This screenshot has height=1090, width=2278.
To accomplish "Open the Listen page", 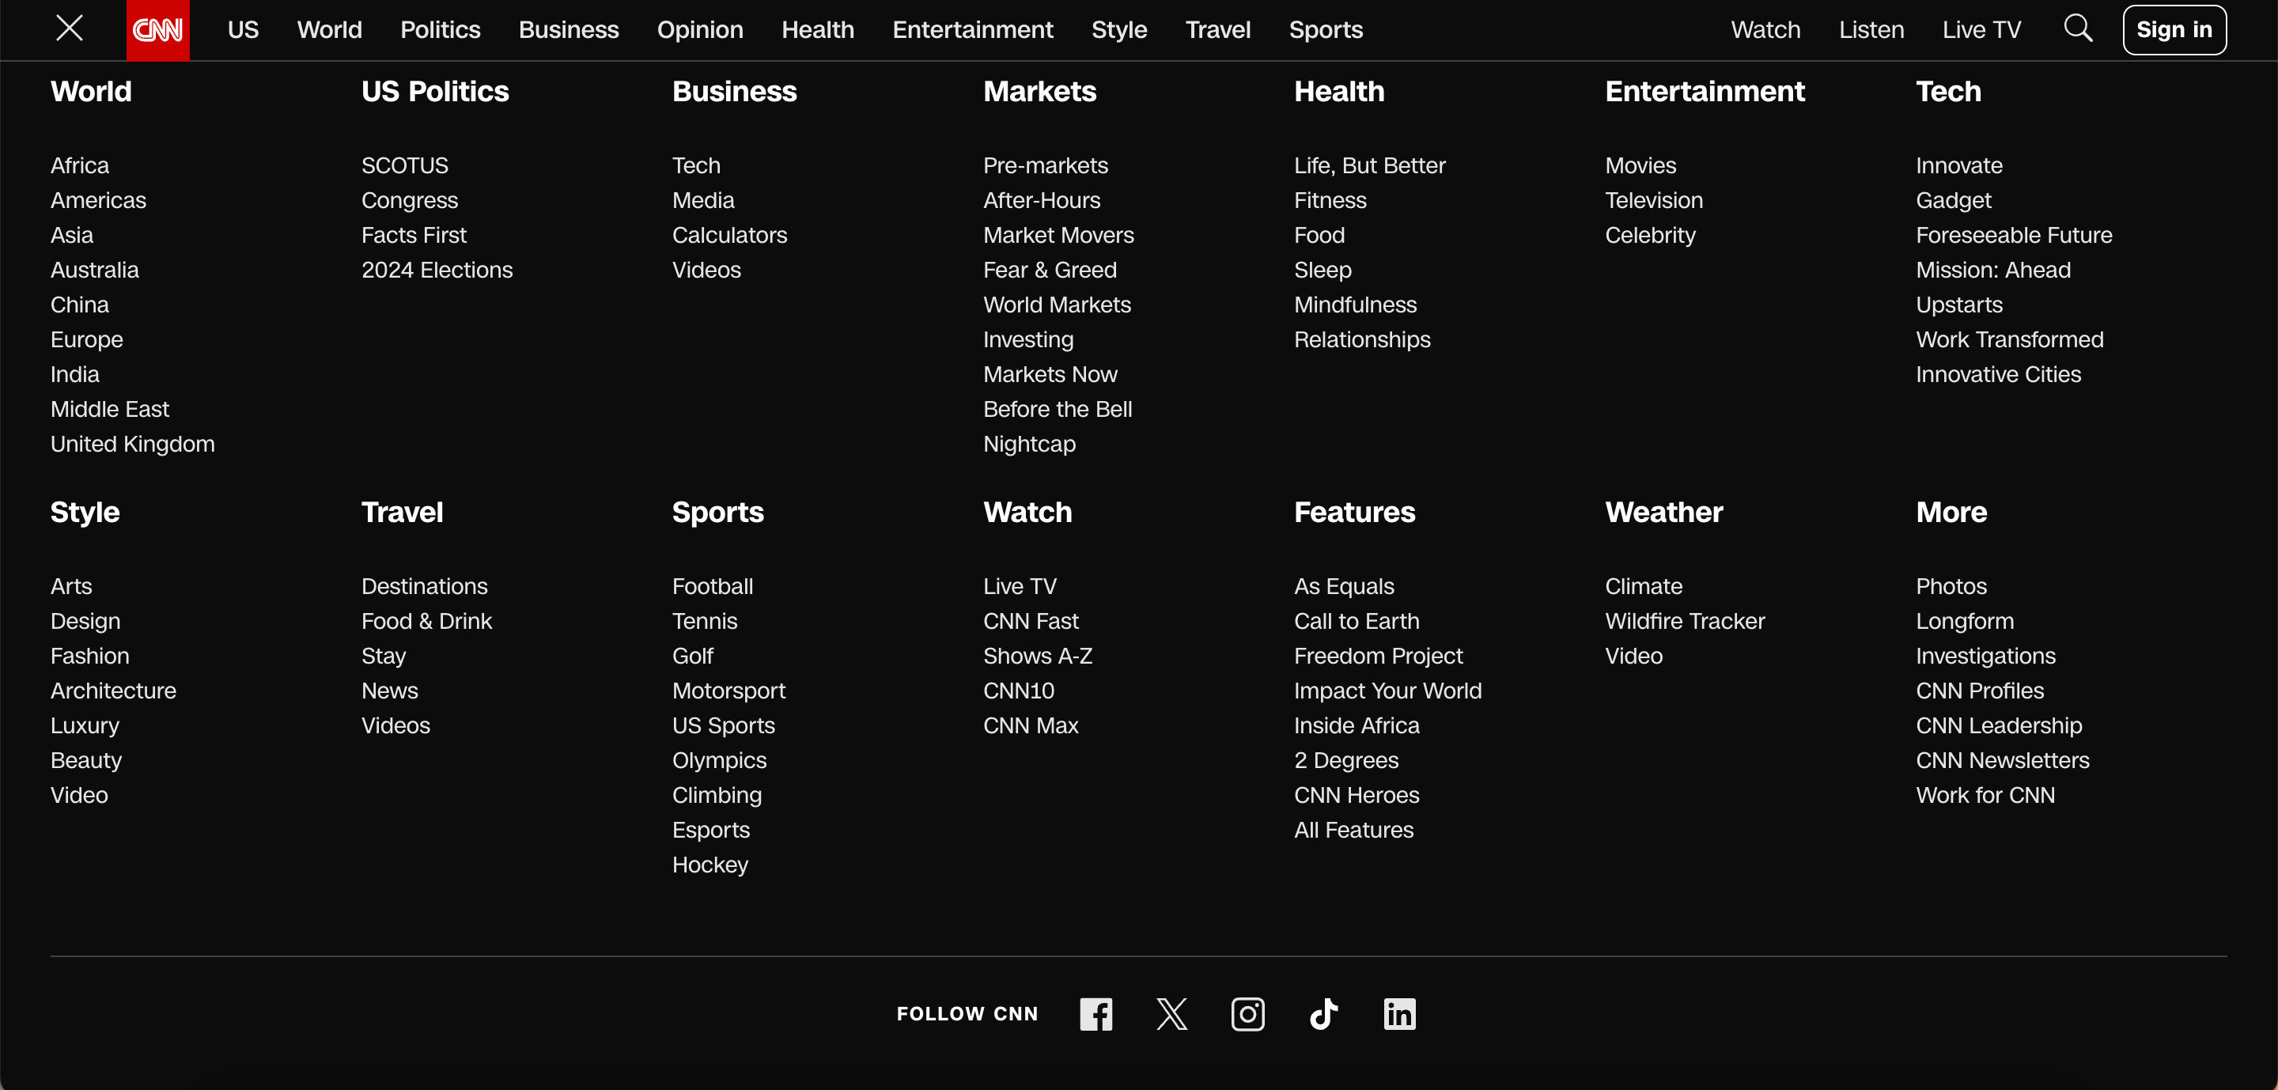I will click(x=1871, y=29).
